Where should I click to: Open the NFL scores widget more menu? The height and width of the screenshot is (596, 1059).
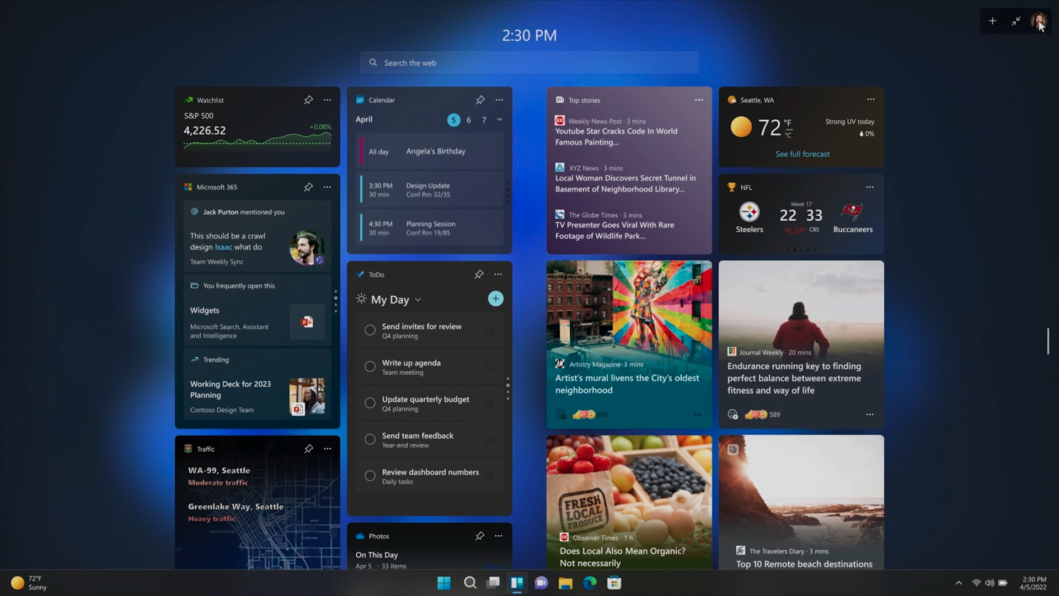pyautogui.click(x=870, y=187)
